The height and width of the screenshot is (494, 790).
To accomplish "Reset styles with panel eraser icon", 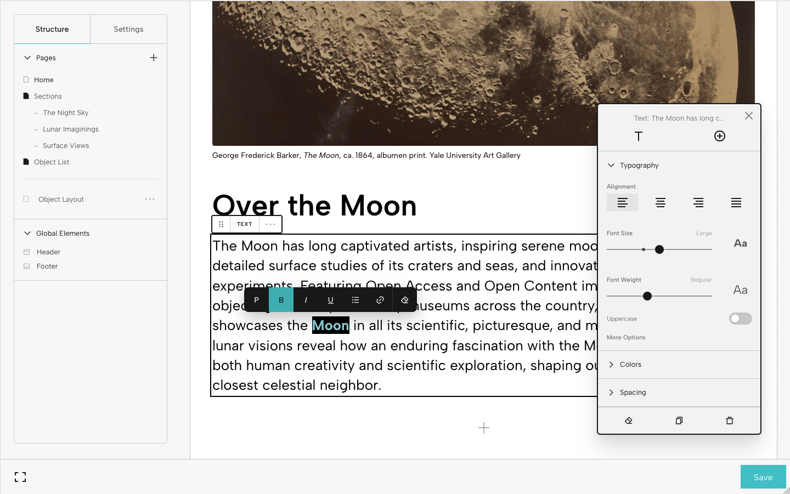I will 629,421.
